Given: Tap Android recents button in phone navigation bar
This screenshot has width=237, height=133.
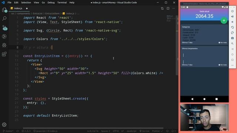Looking at the screenshot, I should (216, 99).
